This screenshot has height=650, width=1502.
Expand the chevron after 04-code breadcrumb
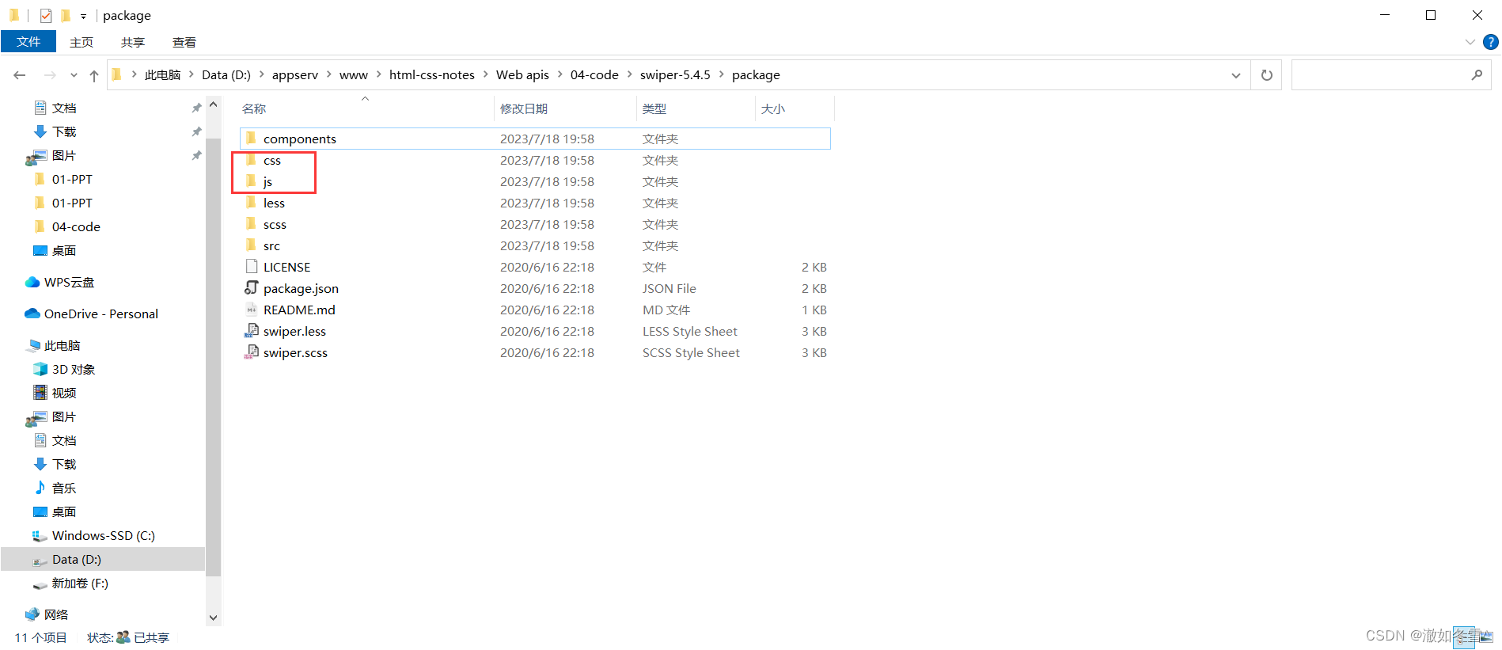pos(630,74)
